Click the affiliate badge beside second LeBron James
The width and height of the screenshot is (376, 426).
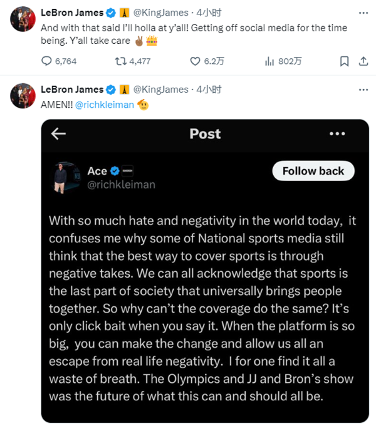click(125, 90)
